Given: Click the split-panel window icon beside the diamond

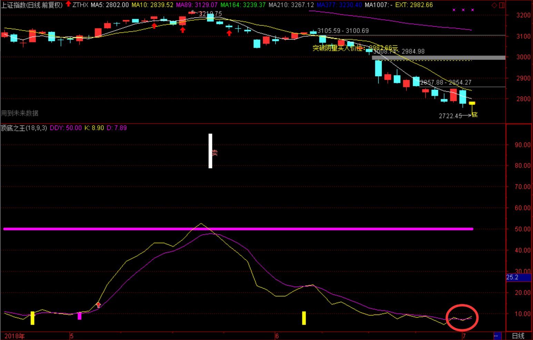Looking at the screenshot, I should click(x=502, y=5).
